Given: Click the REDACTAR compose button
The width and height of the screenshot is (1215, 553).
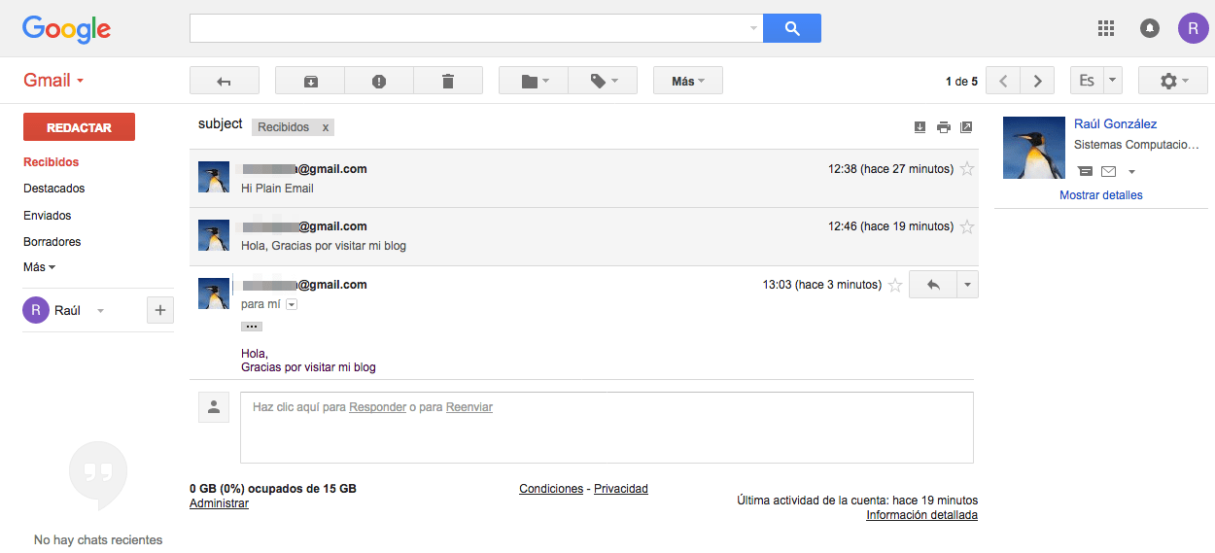Looking at the screenshot, I should coord(79,127).
